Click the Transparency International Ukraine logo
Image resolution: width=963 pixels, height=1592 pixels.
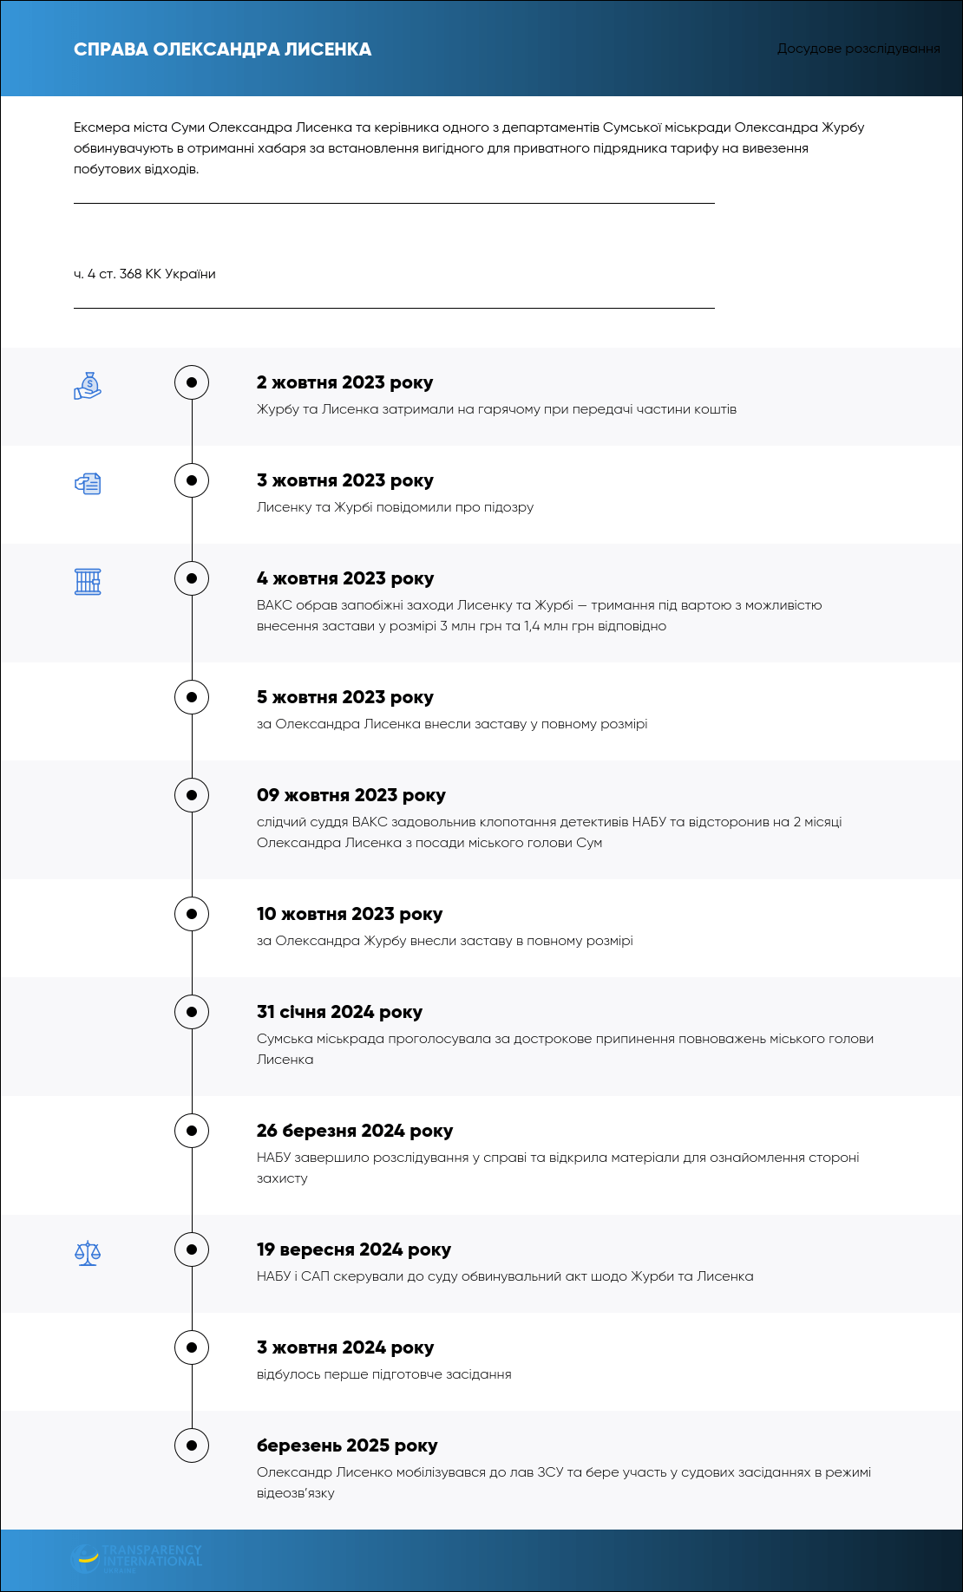pyautogui.click(x=136, y=1558)
